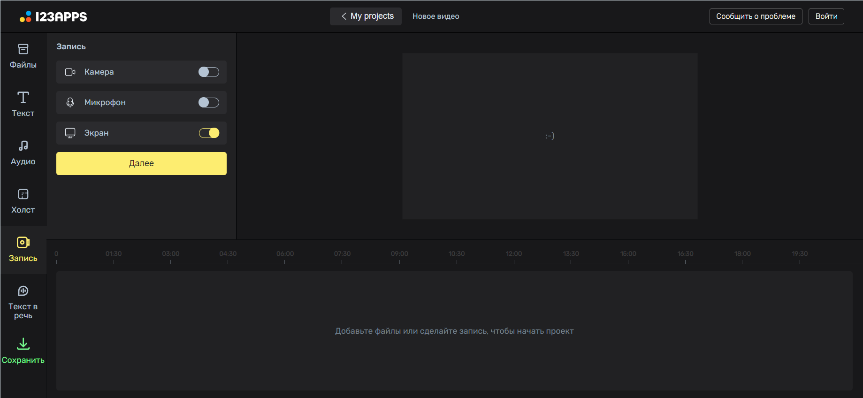
Task: Click the 04:30 timeline mark
Action: pyautogui.click(x=228, y=254)
